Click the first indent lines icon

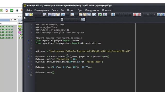click(x=159, y=15)
